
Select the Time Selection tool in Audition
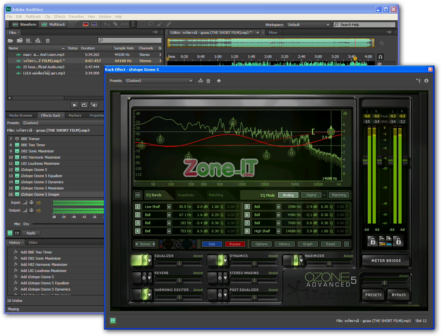point(133,24)
